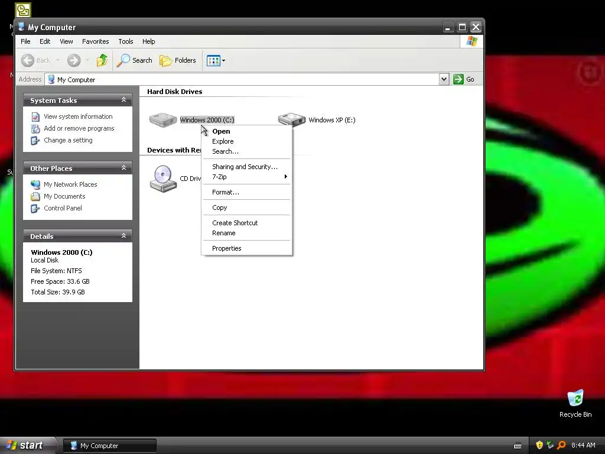Collapse the System Tasks panel

tap(123, 100)
